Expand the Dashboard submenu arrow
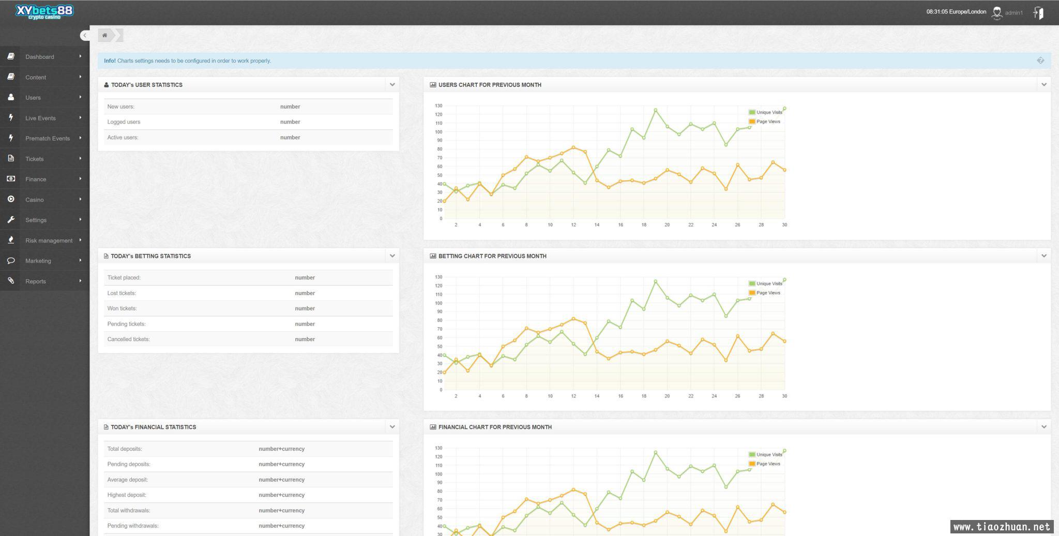This screenshot has height=536, width=1059. 80,56
